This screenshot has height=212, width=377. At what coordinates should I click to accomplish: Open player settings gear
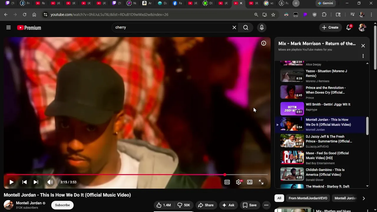point(239,182)
